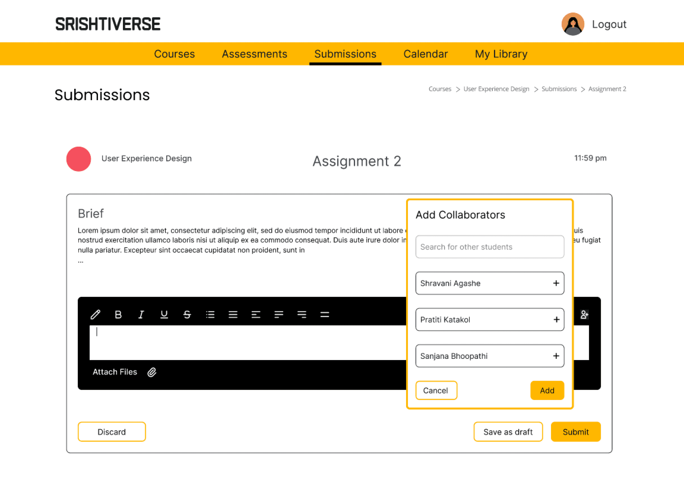
Task: Click the paperclip attach icon
Action: click(152, 372)
